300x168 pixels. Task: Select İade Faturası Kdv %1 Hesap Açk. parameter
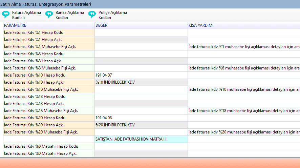tap(49, 40)
